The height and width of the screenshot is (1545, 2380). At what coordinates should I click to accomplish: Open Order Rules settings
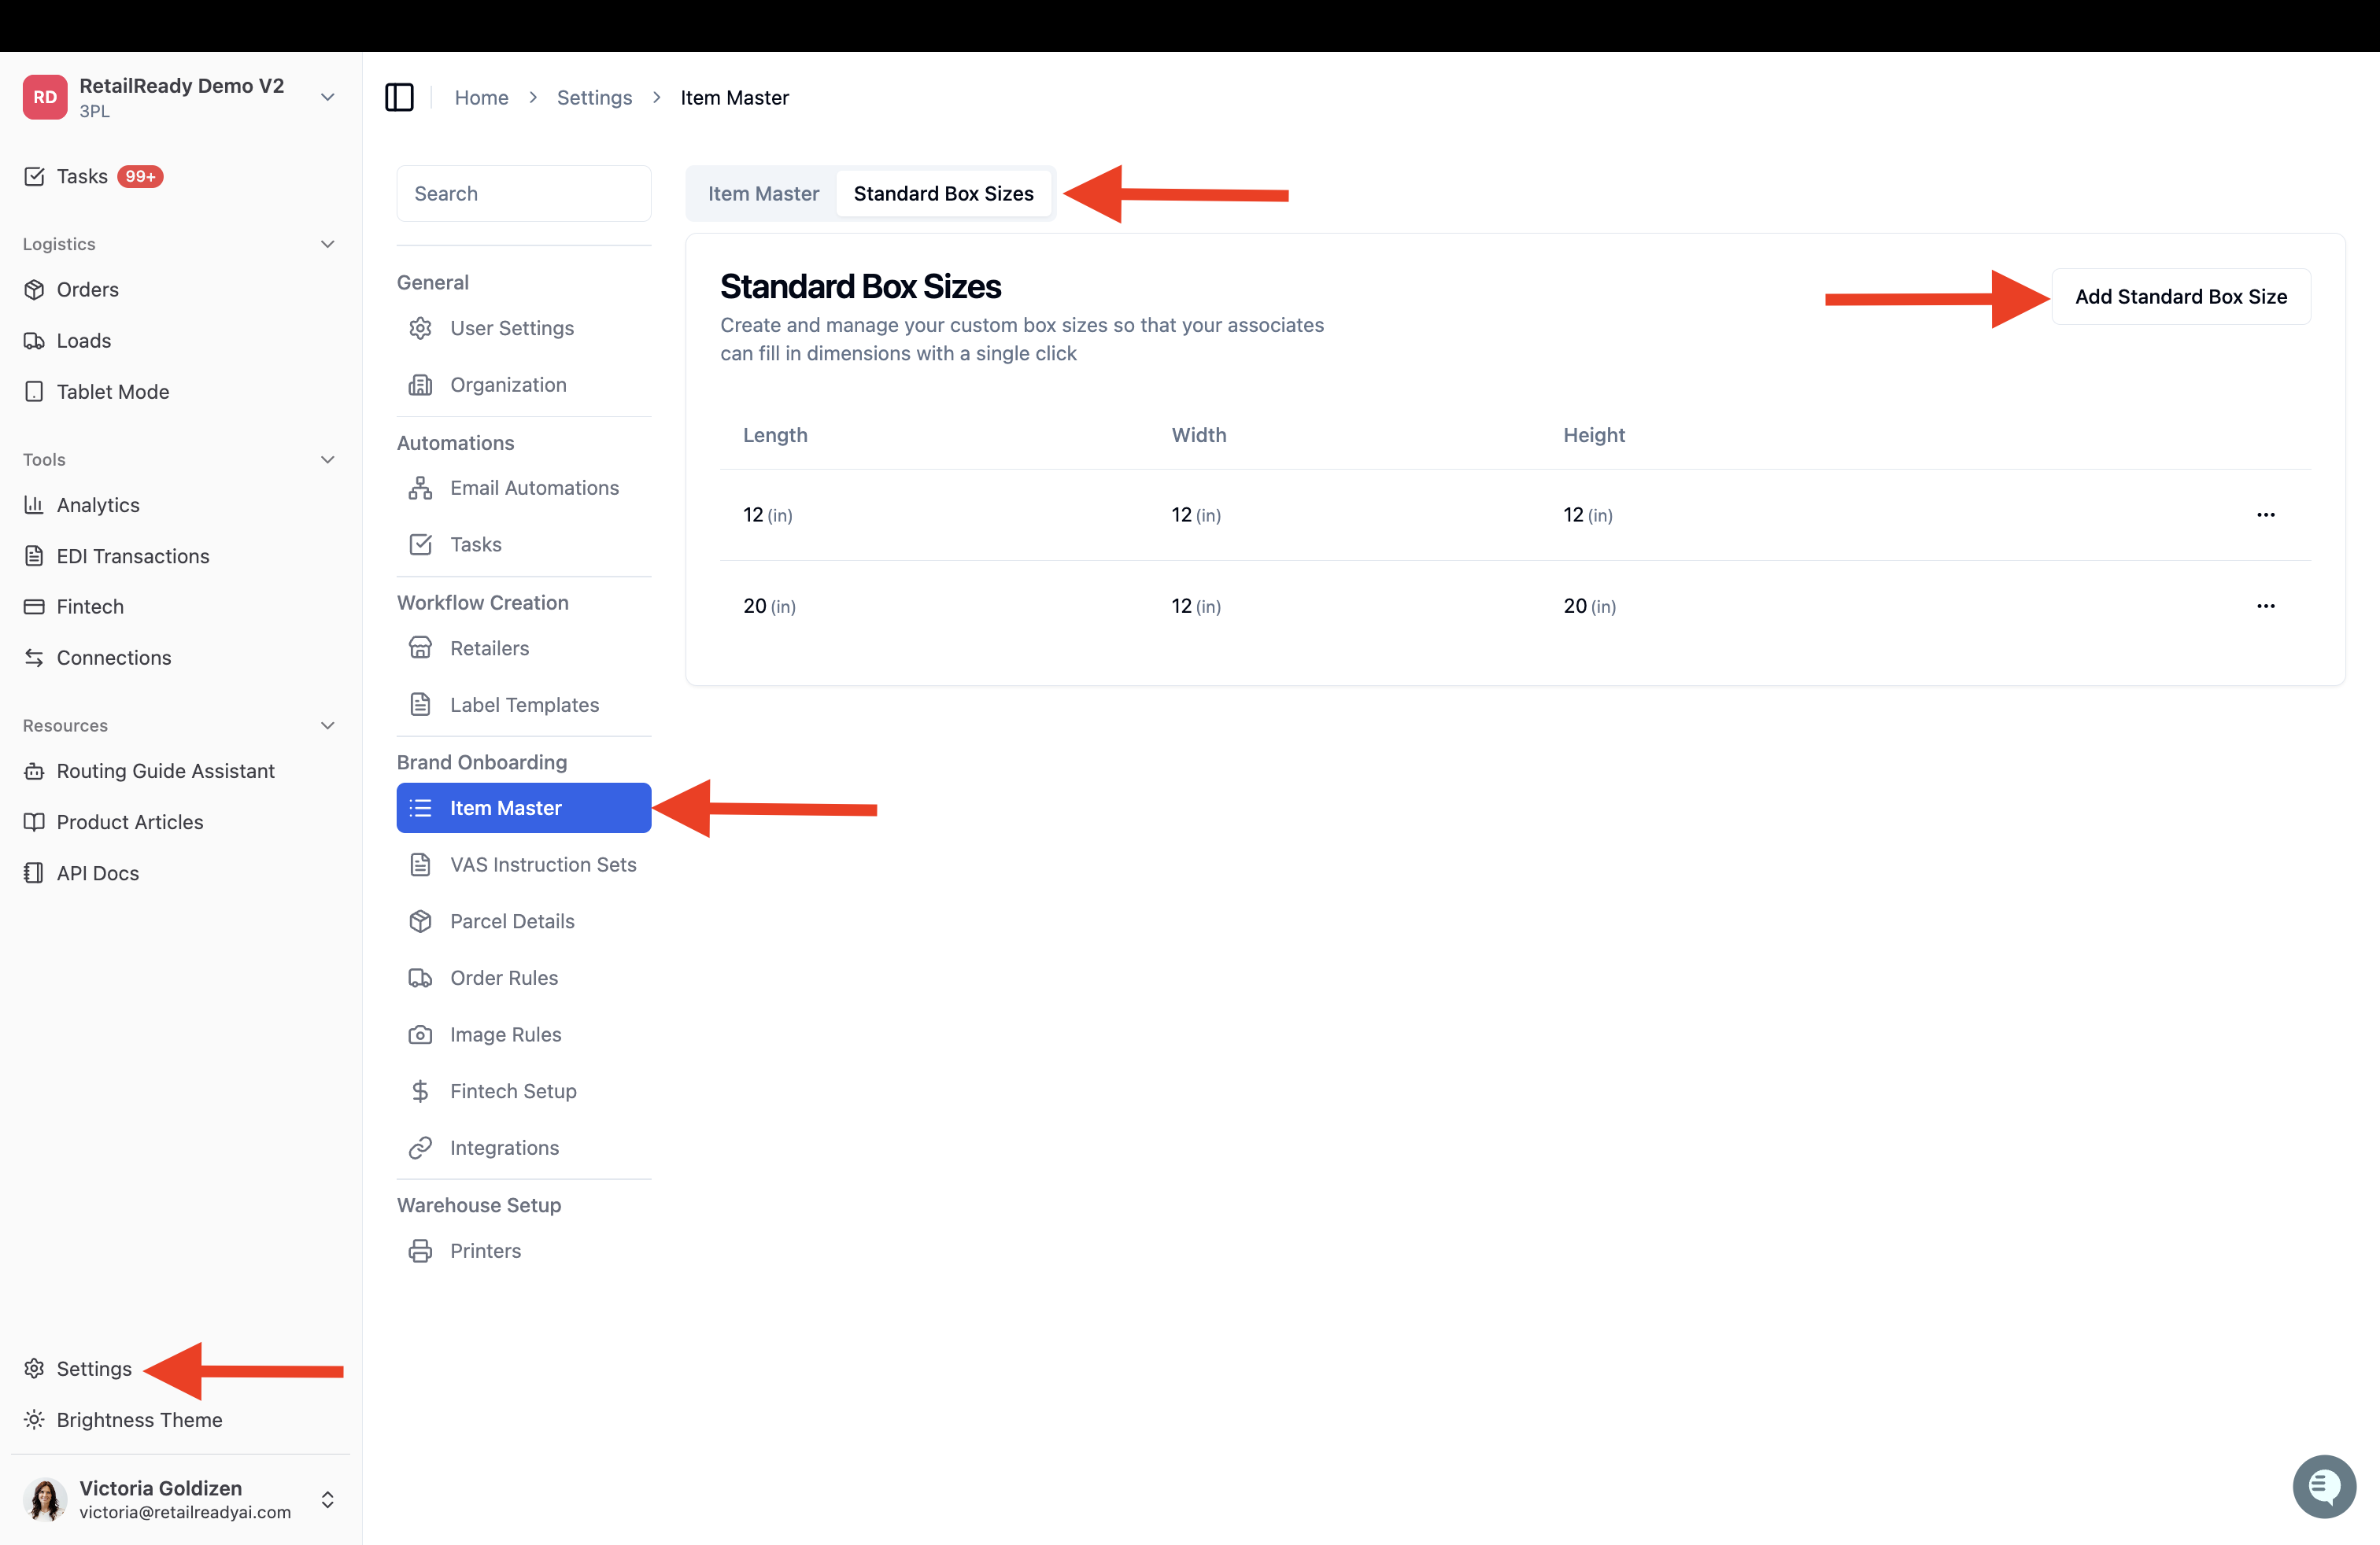pos(524,977)
